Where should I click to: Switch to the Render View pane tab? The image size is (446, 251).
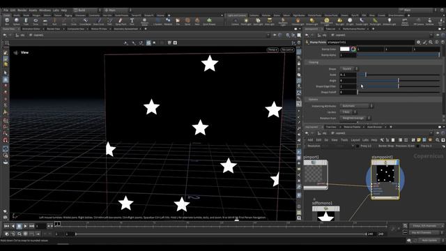[54, 29]
